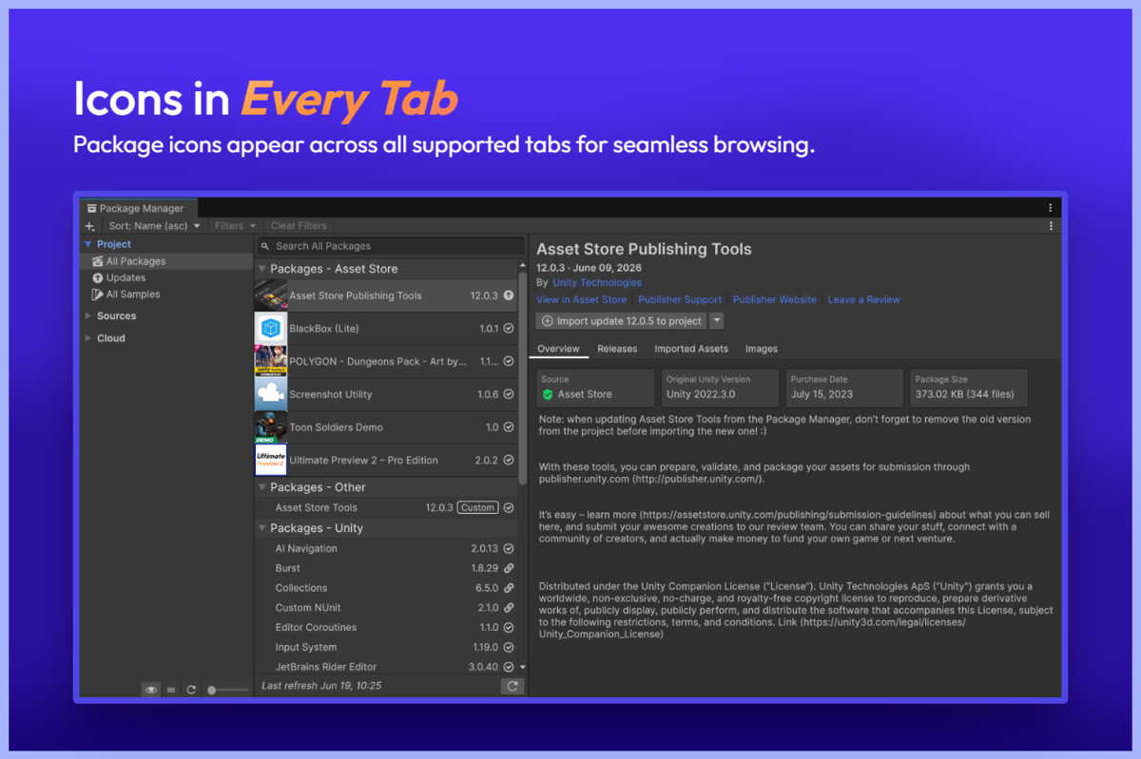1141x759 pixels.
Task: Click the POLYGON Dungeons Pack thumbnail
Action: [x=271, y=361]
